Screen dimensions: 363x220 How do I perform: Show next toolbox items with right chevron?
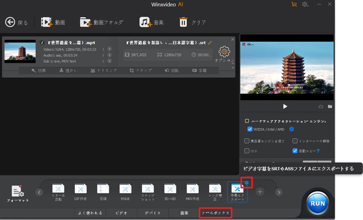coord(279,192)
